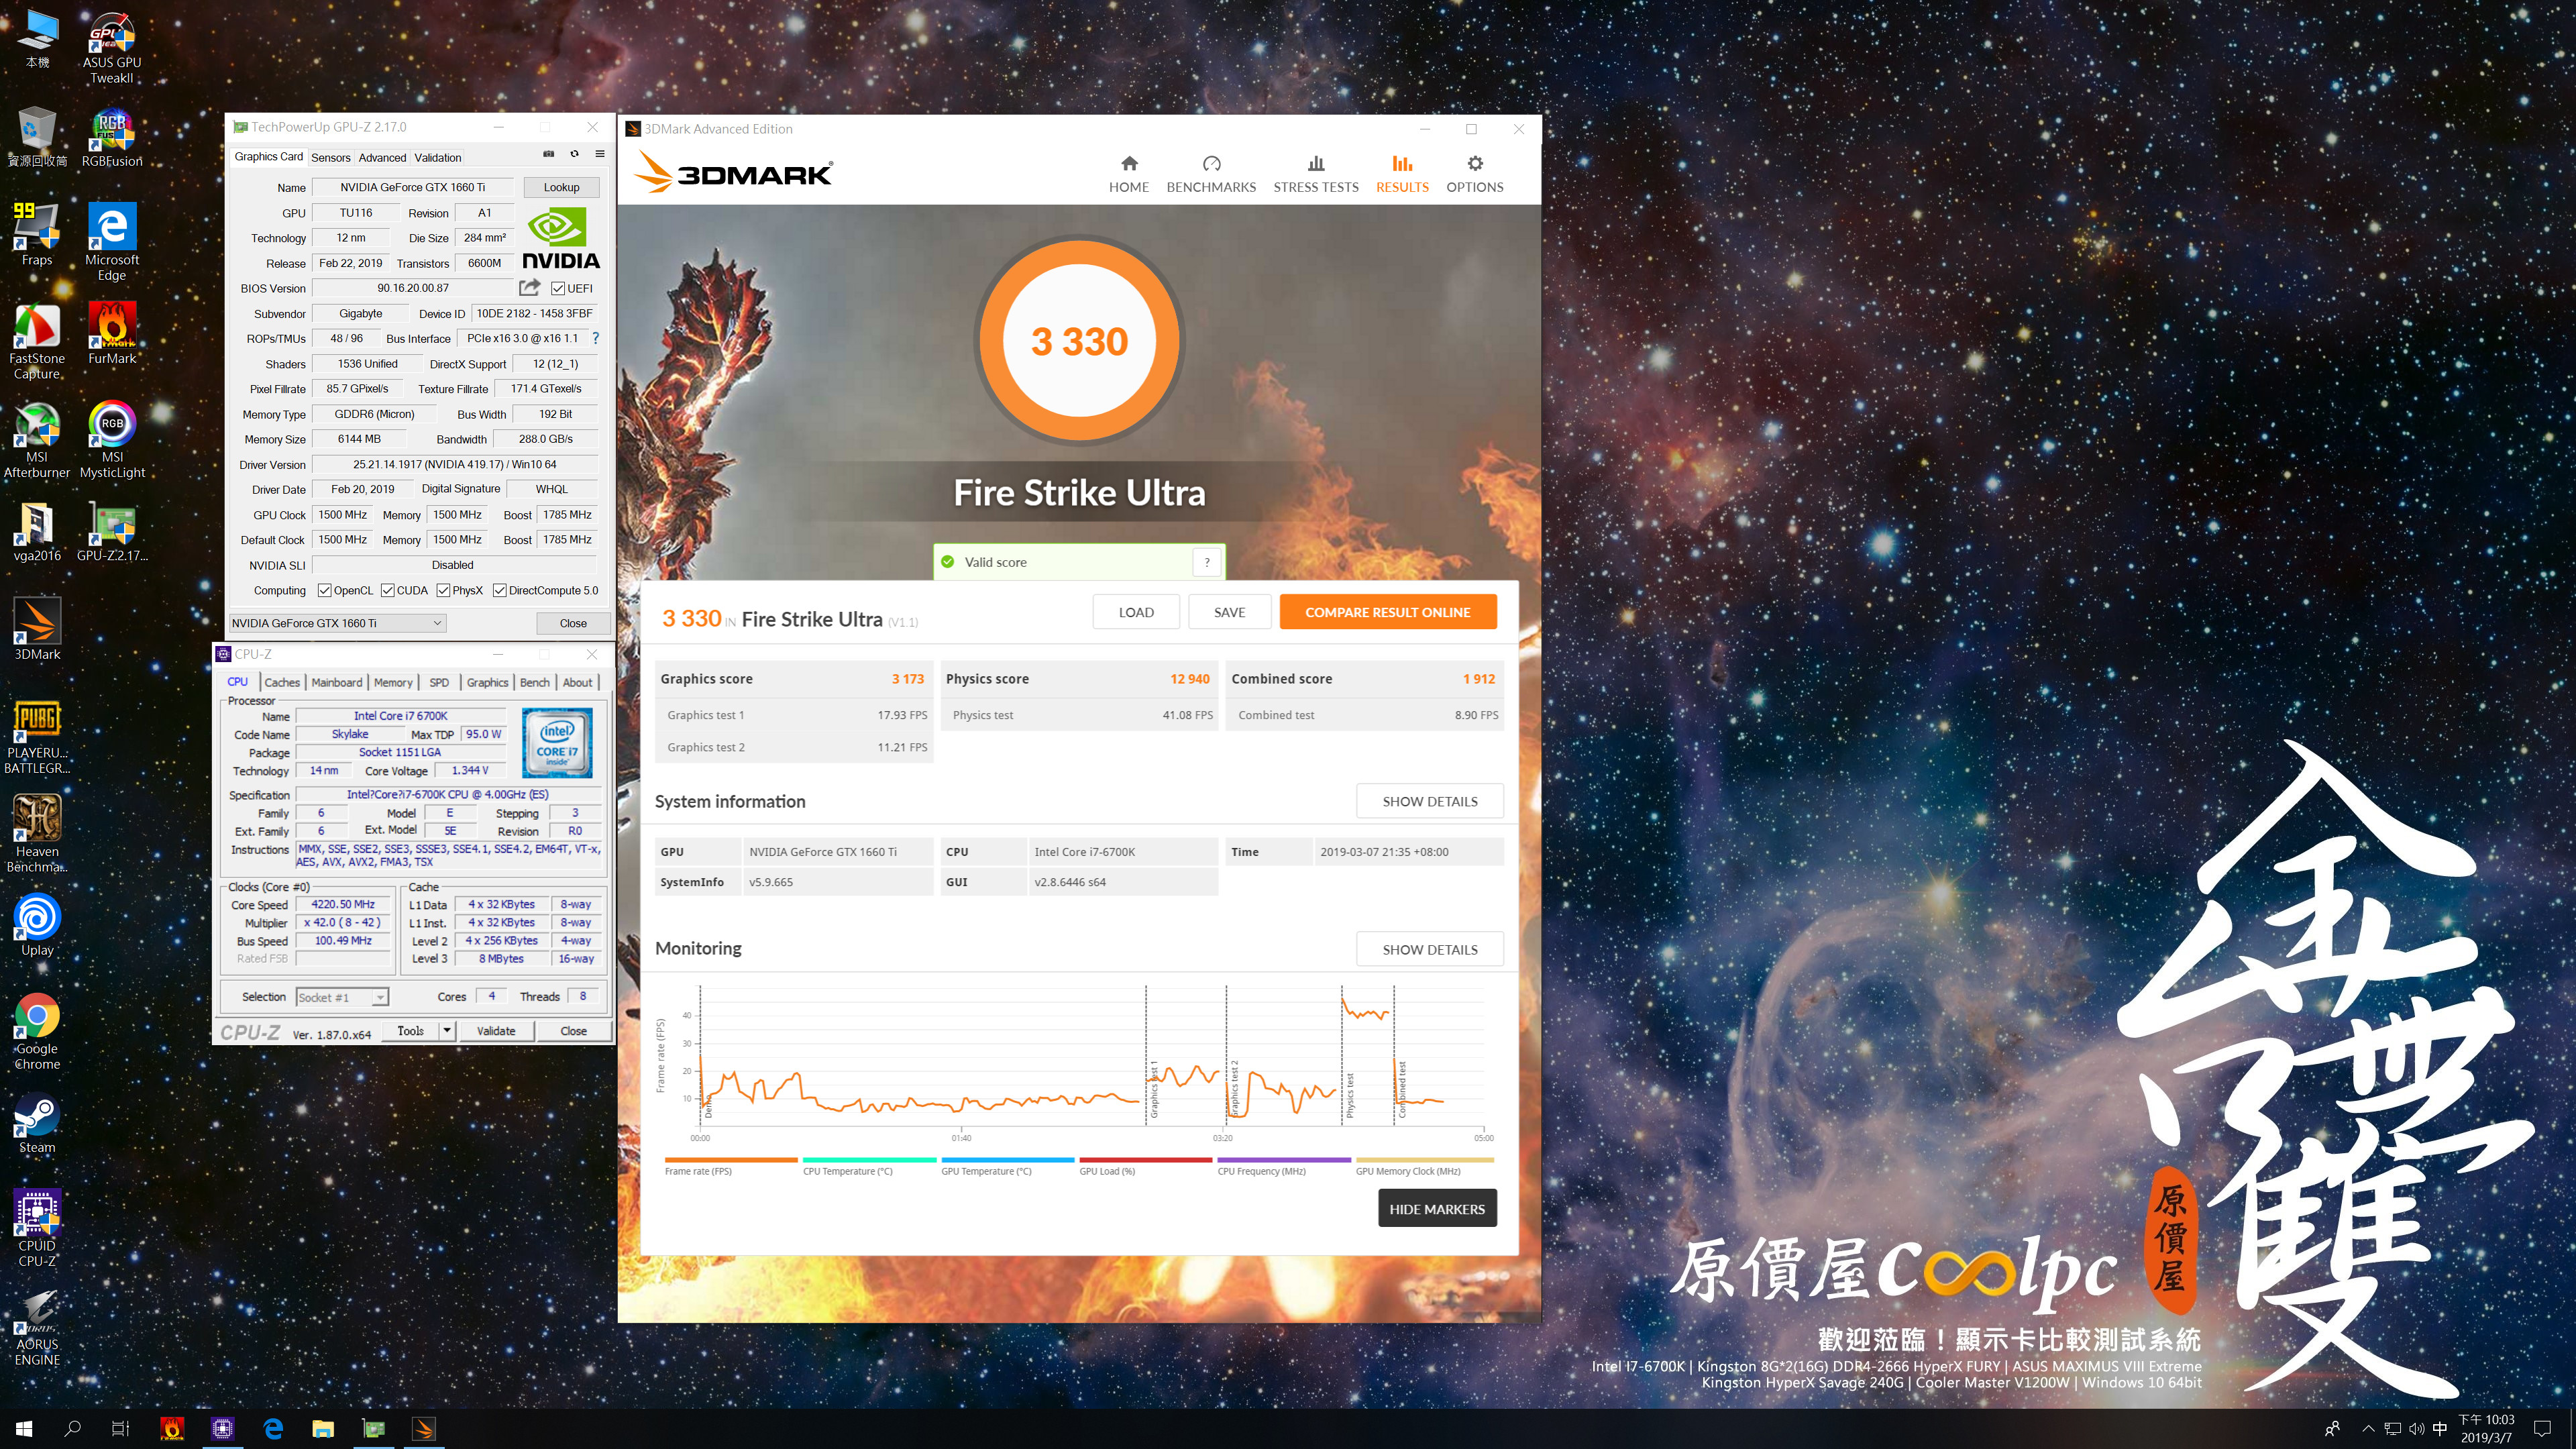Open the Google Chrome desktop icon
The image size is (2576, 1449).
pos(37,1031)
